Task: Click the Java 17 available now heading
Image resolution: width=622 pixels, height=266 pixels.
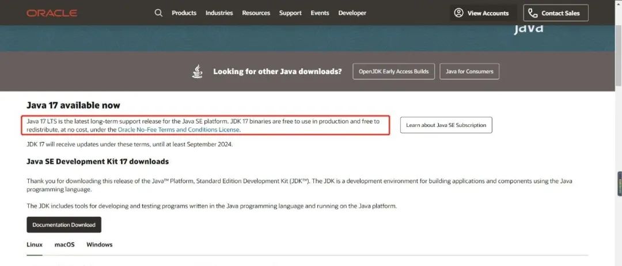Action: 73,105
